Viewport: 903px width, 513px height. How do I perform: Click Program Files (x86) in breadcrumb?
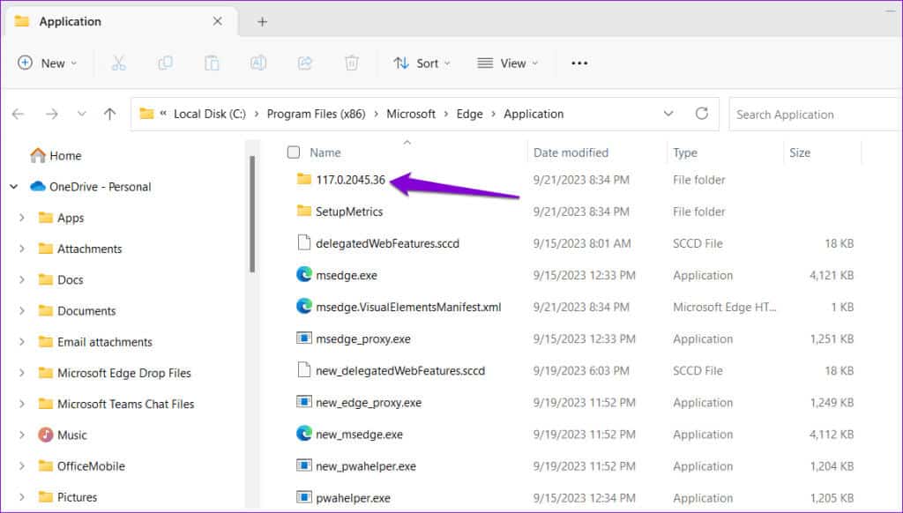coord(317,114)
